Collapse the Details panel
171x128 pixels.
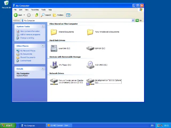[x=43, y=69]
